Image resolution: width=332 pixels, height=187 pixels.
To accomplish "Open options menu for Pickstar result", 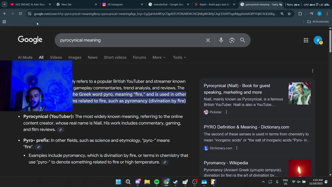I will [x=226, y=112].
